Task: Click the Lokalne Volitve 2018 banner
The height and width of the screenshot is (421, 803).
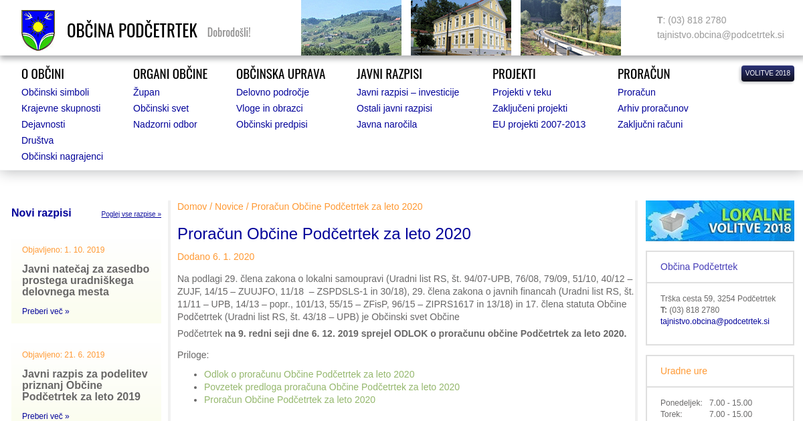Action: pos(719,221)
